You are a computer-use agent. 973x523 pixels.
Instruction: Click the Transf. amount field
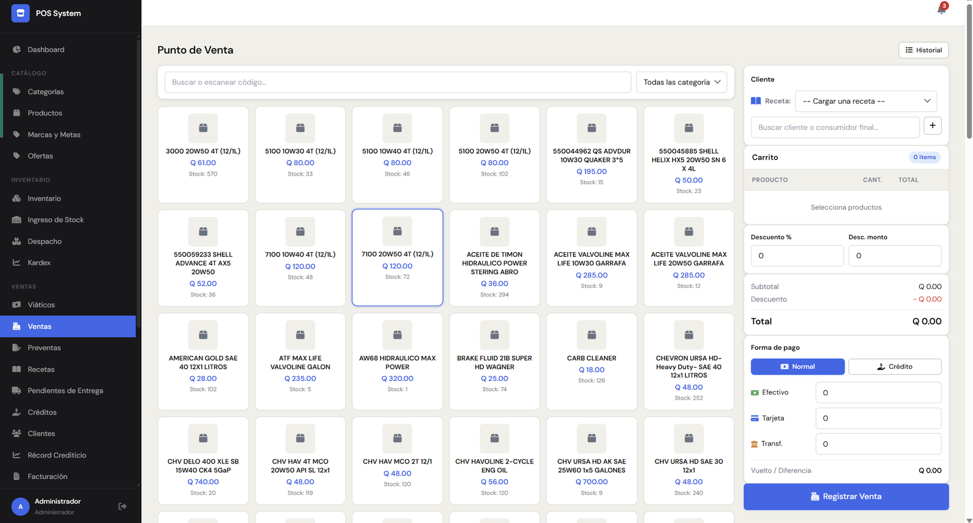(878, 444)
